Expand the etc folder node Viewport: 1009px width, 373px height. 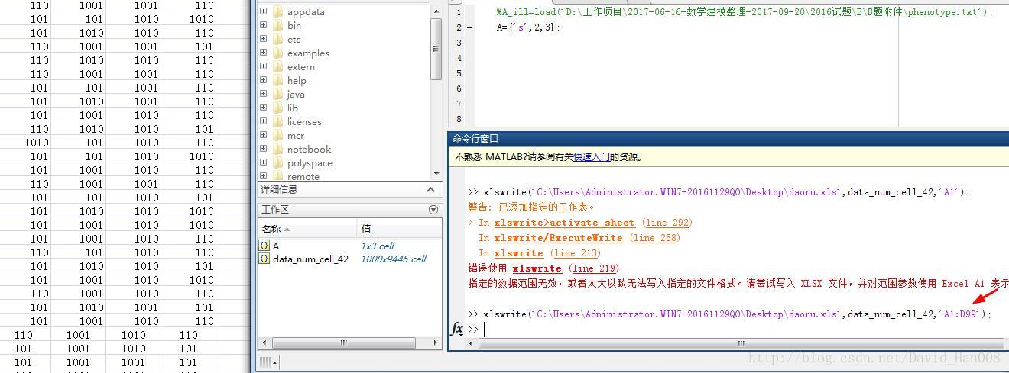point(264,39)
